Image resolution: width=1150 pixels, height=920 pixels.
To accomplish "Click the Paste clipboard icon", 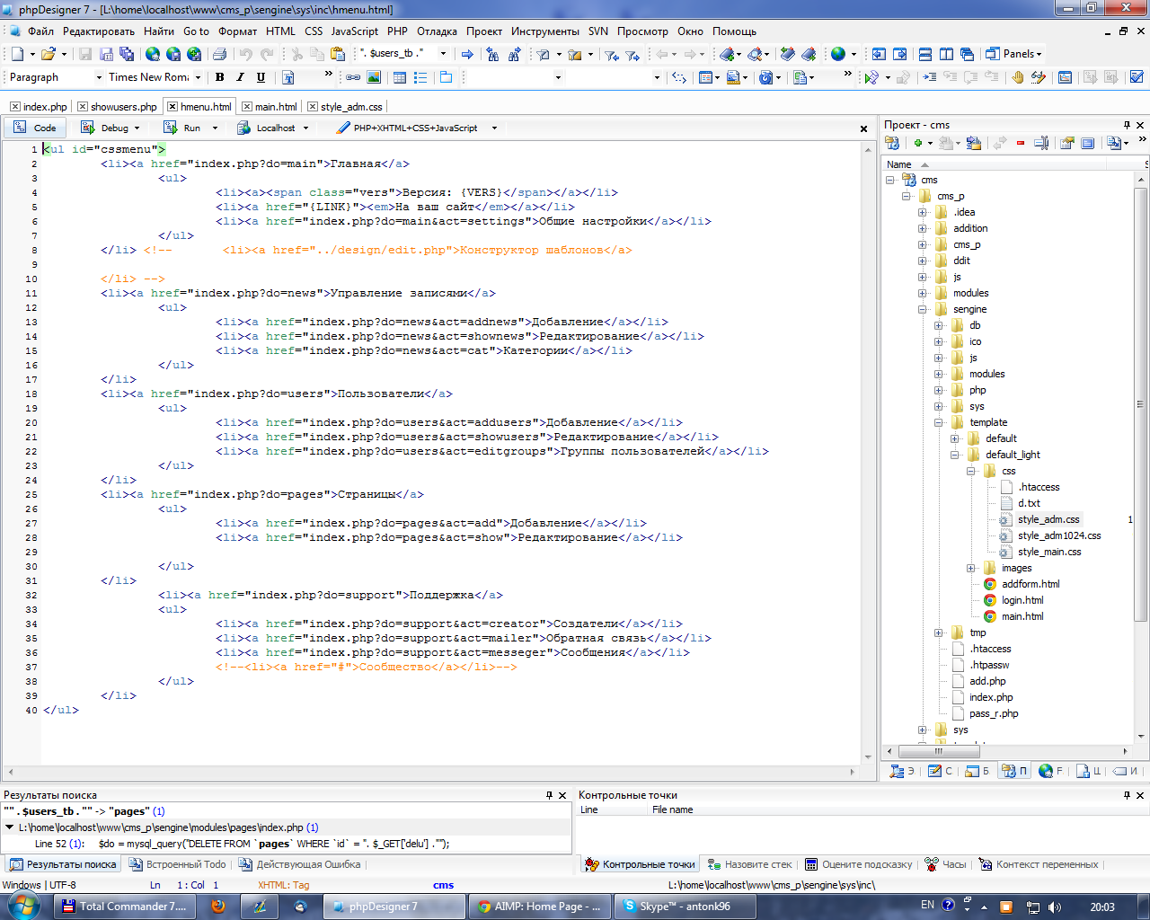I will tap(339, 54).
